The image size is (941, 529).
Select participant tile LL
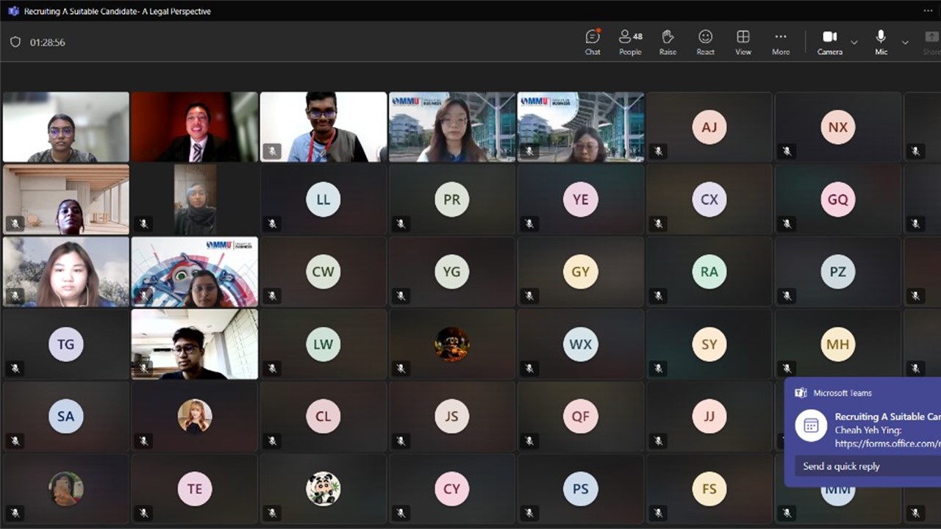click(323, 199)
